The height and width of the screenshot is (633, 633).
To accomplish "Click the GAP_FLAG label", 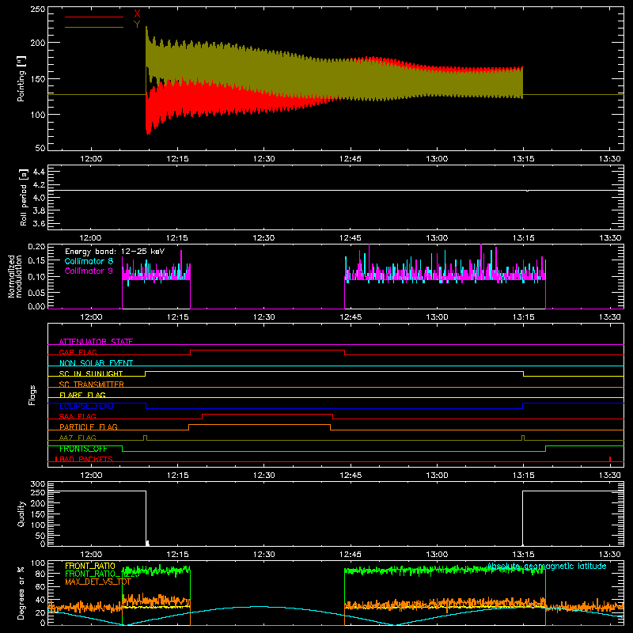I will click(78, 352).
